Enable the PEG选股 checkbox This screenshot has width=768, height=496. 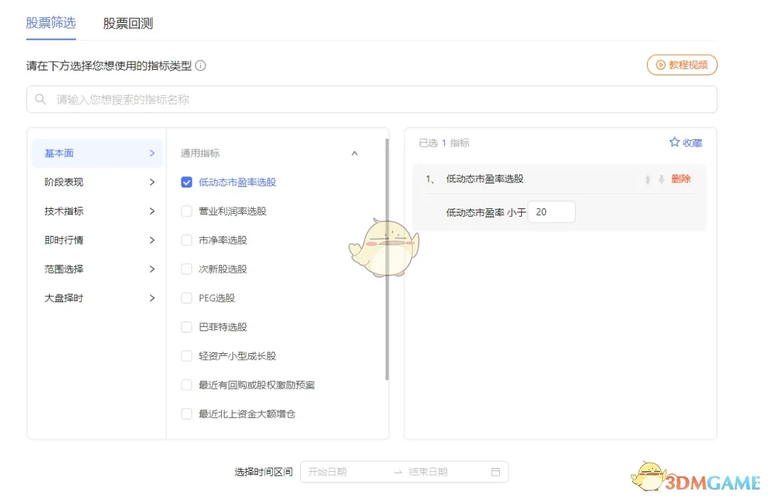(x=186, y=298)
